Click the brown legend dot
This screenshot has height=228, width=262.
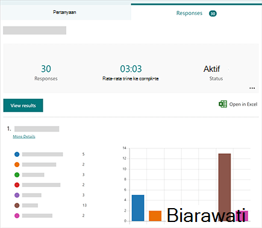coord(17,205)
